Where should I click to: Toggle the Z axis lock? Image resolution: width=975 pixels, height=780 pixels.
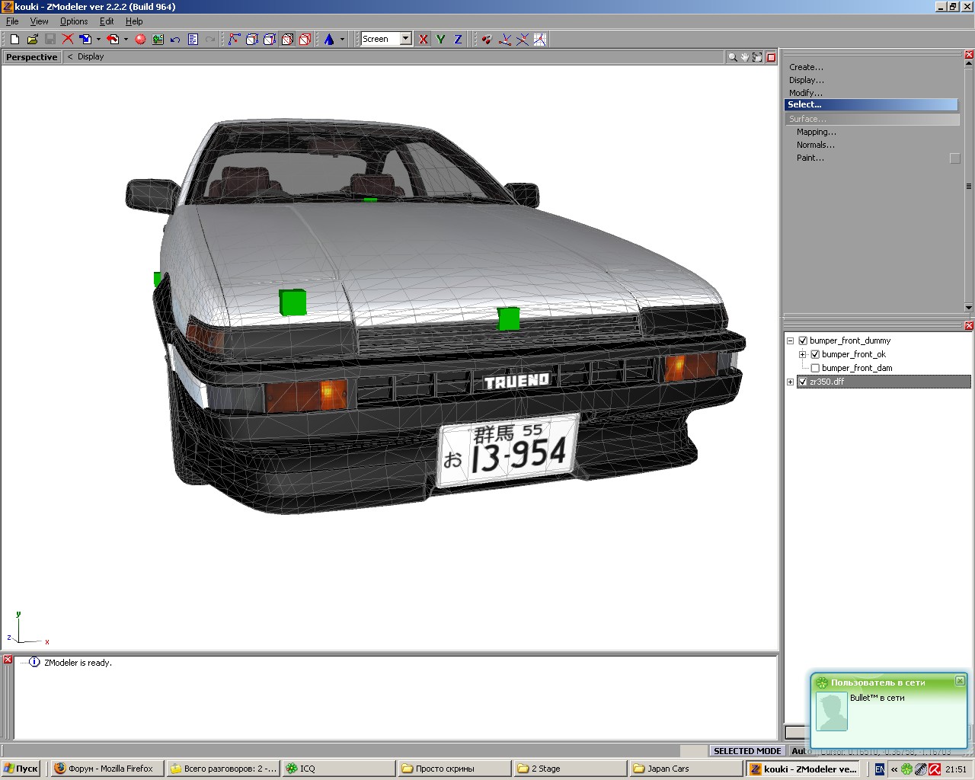(x=459, y=39)
